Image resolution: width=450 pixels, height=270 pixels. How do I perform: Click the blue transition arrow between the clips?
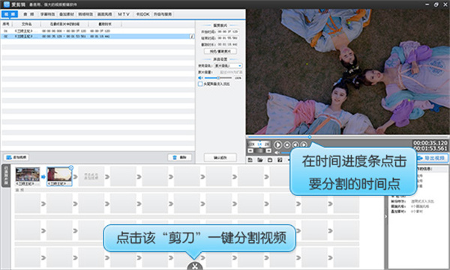pyautogui.click(x=43, y=177)
